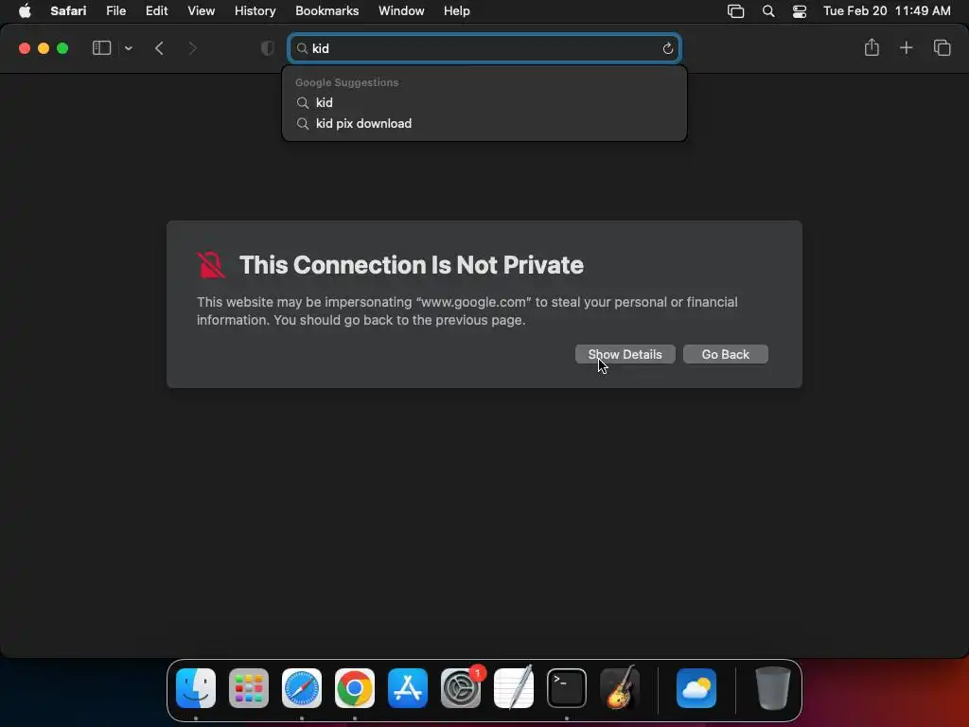
Task: Open the Bookmarks menu
Action: pyautogui.click(x=326, y=10)
